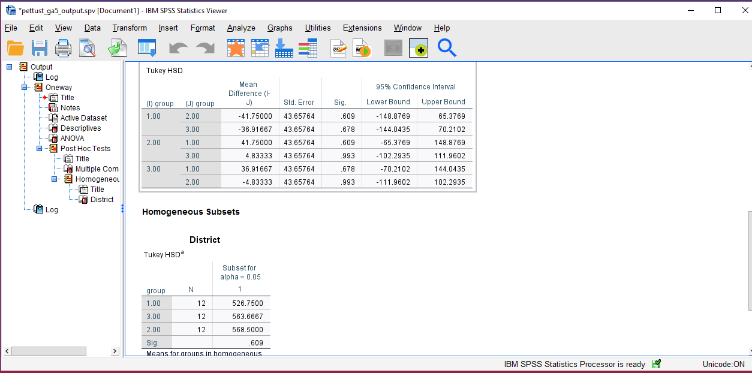Screen dimensions: 752x373
Task: Print the output document
Action: coord(64,48)
